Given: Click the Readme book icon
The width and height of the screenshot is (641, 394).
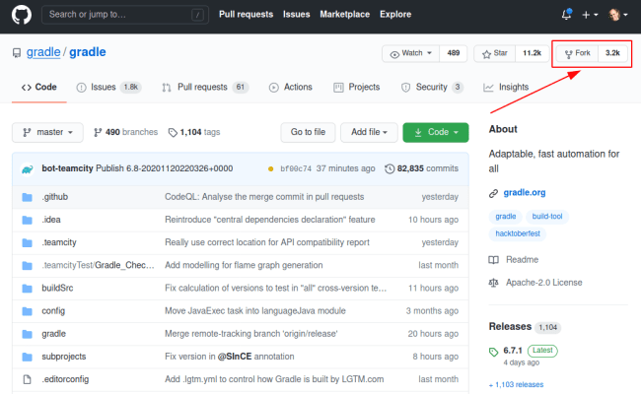Looking at the screenshot, I should [493, 260].
